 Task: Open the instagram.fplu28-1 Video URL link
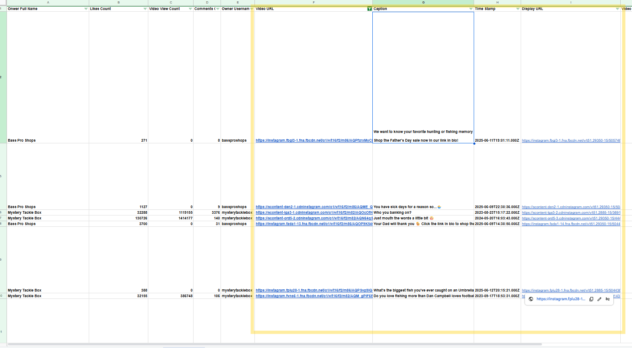click(x=314, y=290)
